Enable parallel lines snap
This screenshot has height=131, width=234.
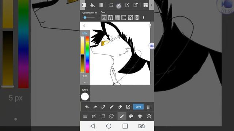[110, 18]
